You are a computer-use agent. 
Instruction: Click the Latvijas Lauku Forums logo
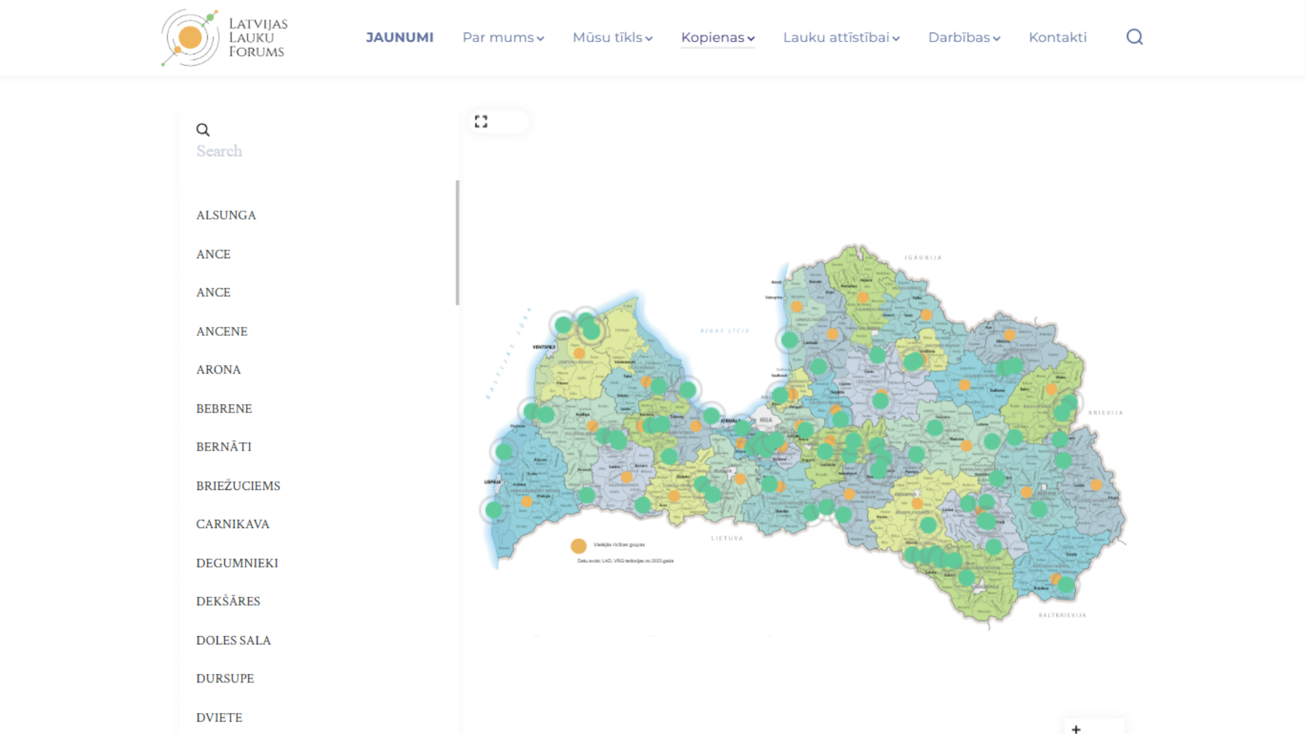(x=224, y=37)
